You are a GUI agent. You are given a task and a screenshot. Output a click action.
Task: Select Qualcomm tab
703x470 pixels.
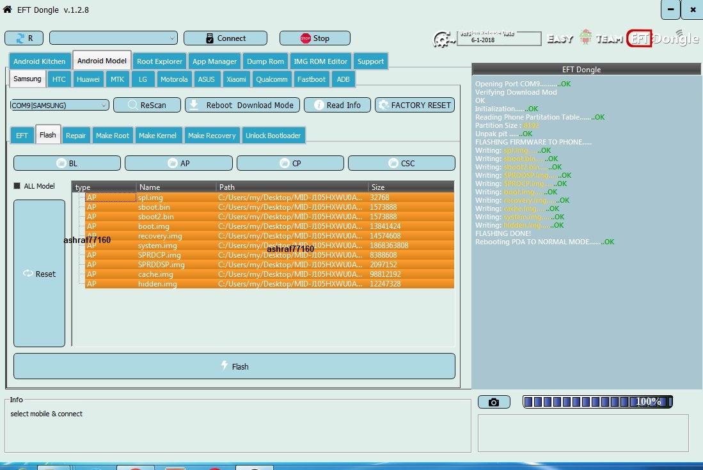click(x=272, y=79)
